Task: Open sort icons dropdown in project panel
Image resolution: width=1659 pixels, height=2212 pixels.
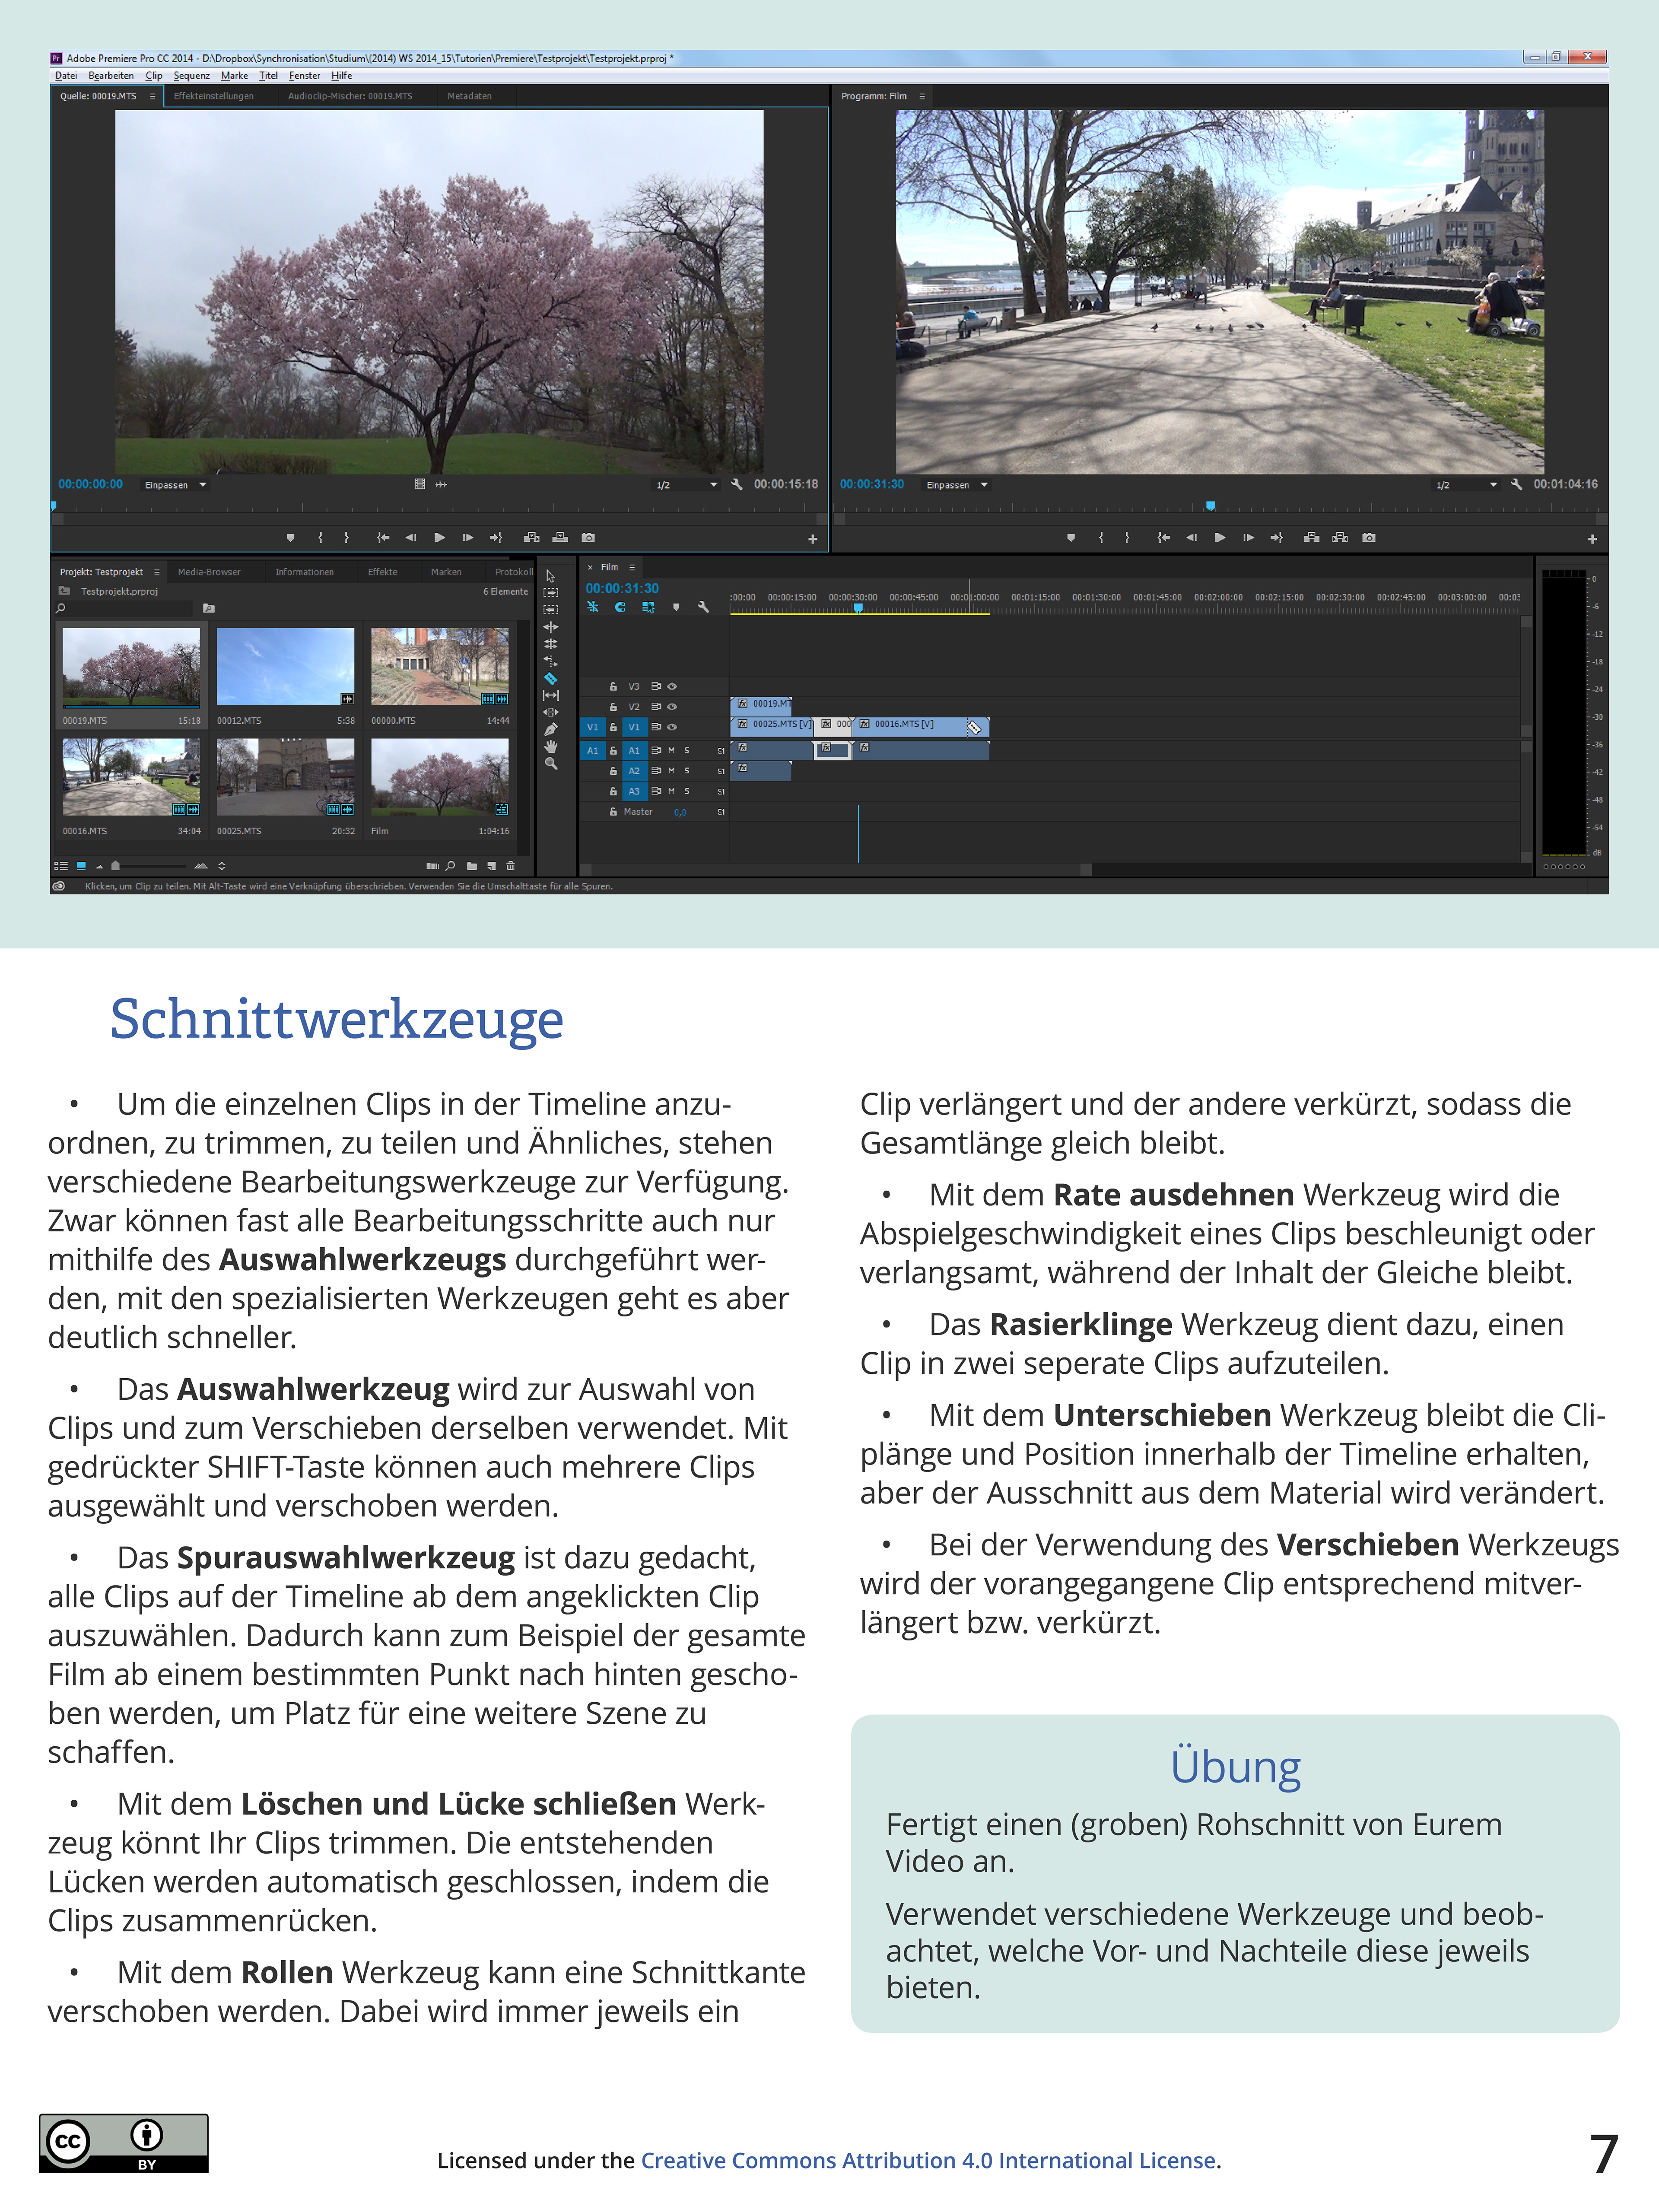Action: (222, 866)
